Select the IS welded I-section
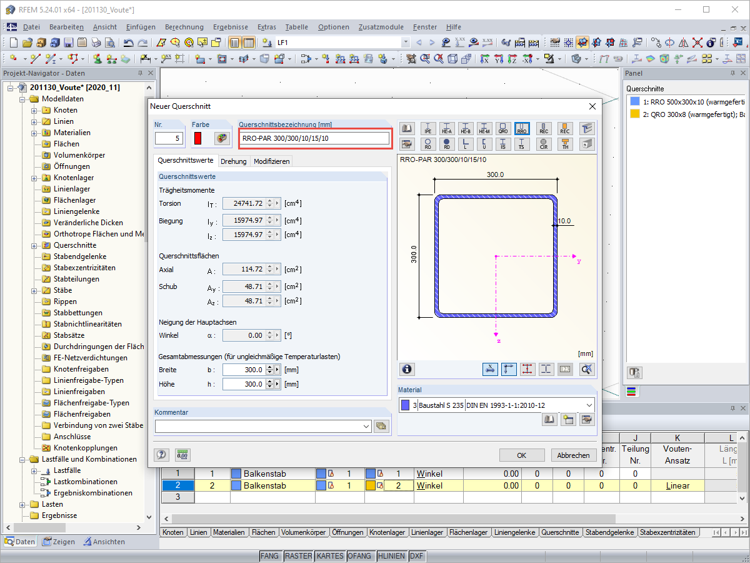This screenshot has width=750, height=563. point(503,144)
